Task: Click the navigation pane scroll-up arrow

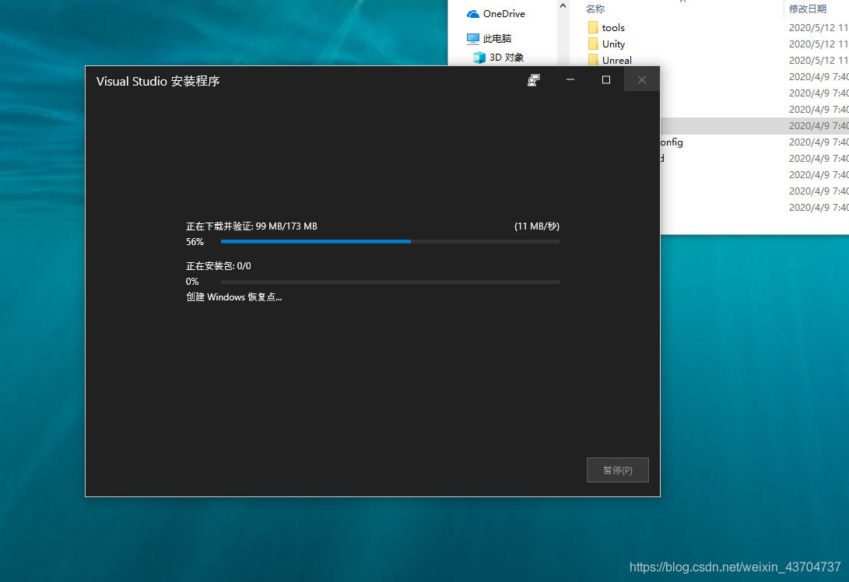Action: point(563,6)
